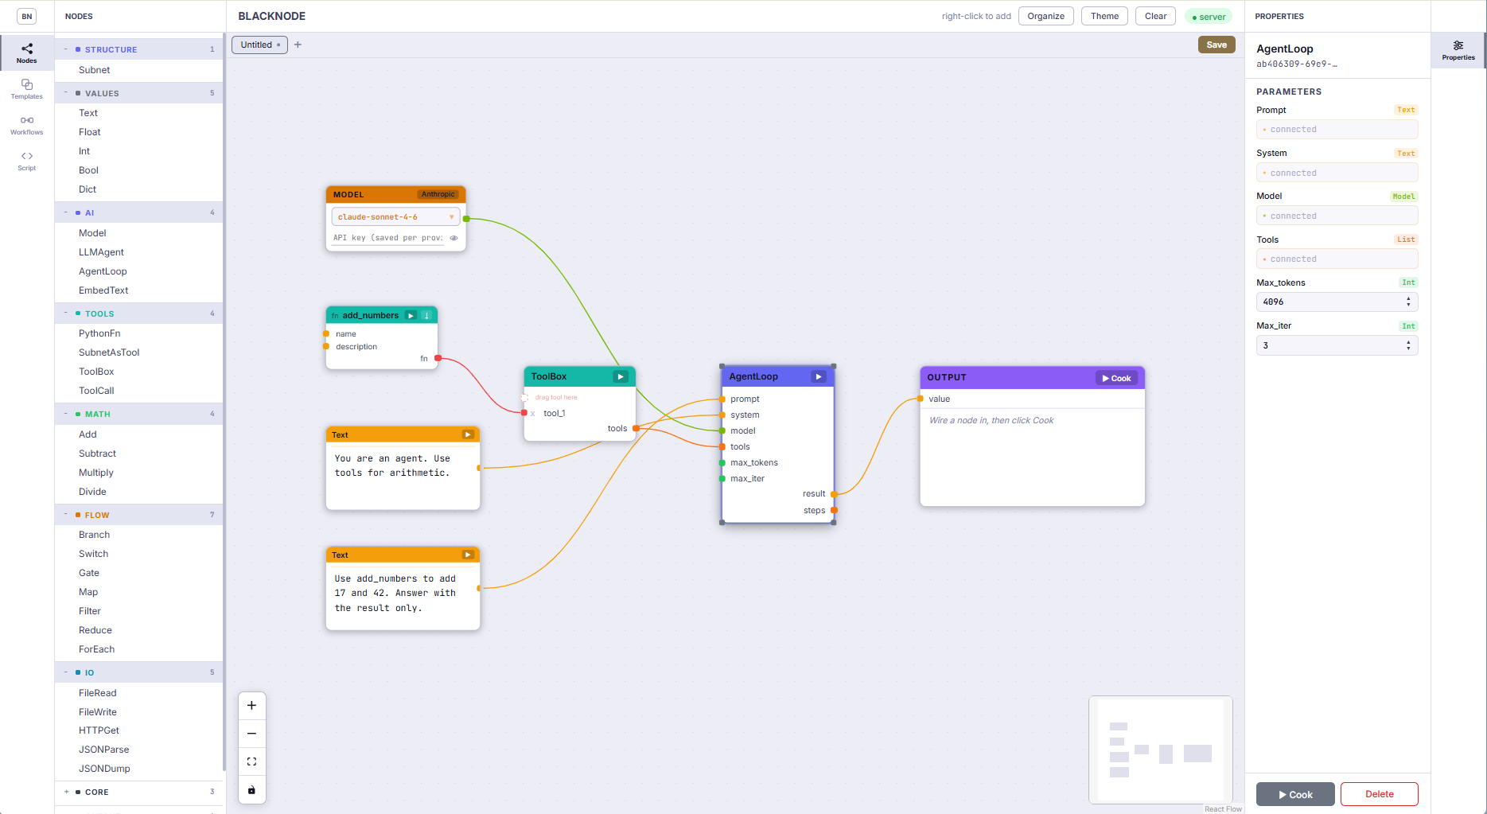Run the 'You are an agent' Text node

(468, 434)
